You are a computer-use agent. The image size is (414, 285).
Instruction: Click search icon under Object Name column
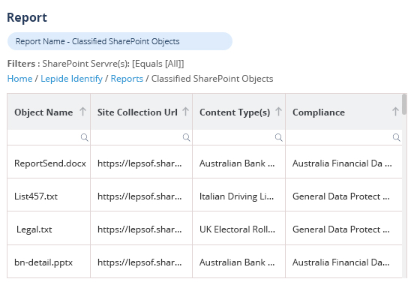pyautogui.click(x=85, y=137)
